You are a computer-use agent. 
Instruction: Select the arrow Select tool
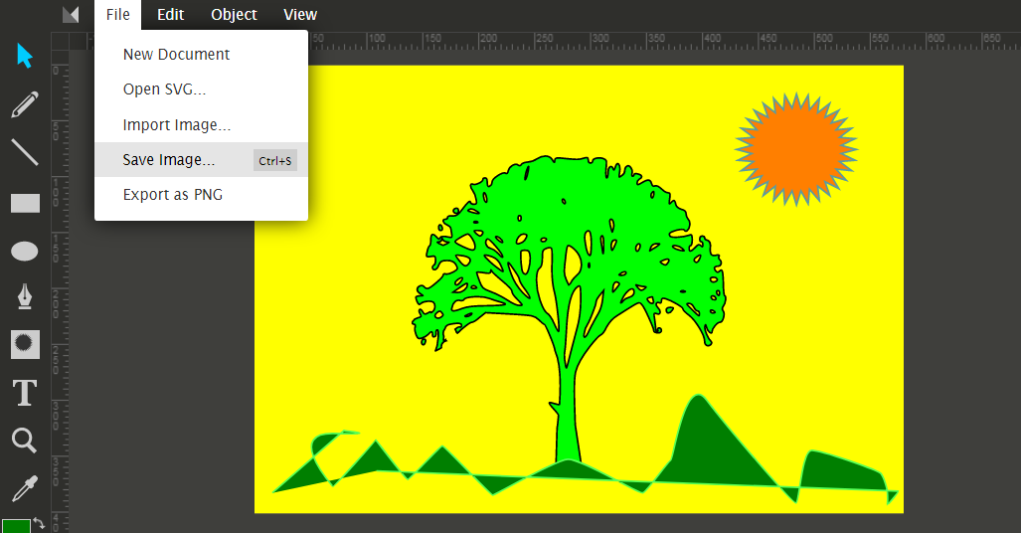click(25, 56)
